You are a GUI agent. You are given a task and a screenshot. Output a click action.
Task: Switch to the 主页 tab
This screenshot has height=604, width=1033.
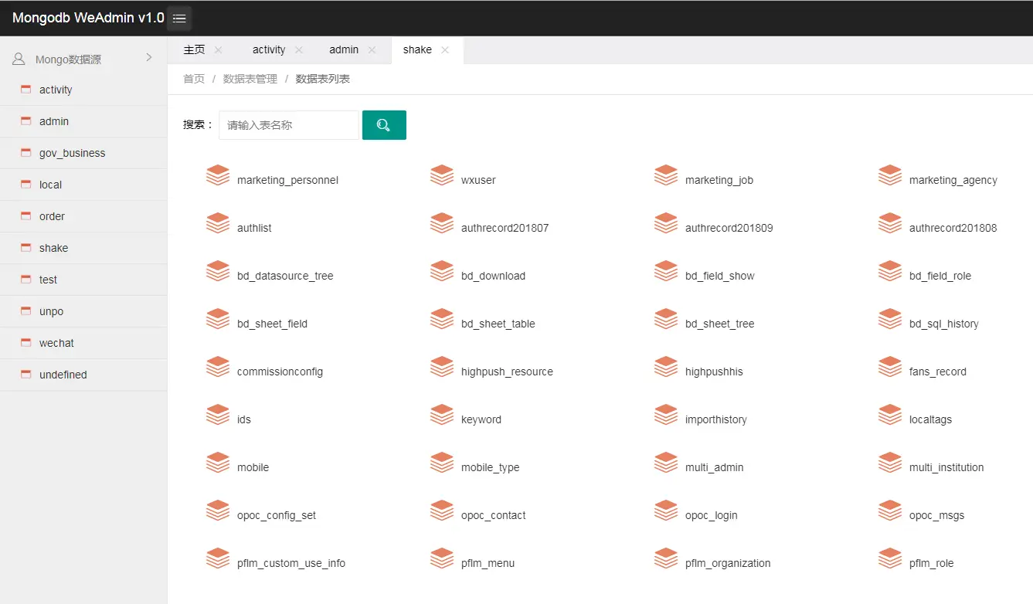point(194,49)
